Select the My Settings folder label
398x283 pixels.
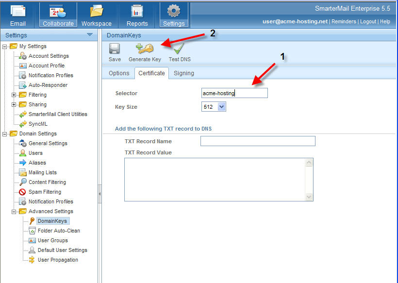pos(33,46)
